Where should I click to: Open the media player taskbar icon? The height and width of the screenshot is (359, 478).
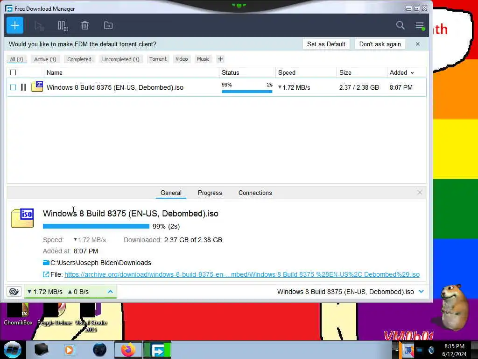69,350
